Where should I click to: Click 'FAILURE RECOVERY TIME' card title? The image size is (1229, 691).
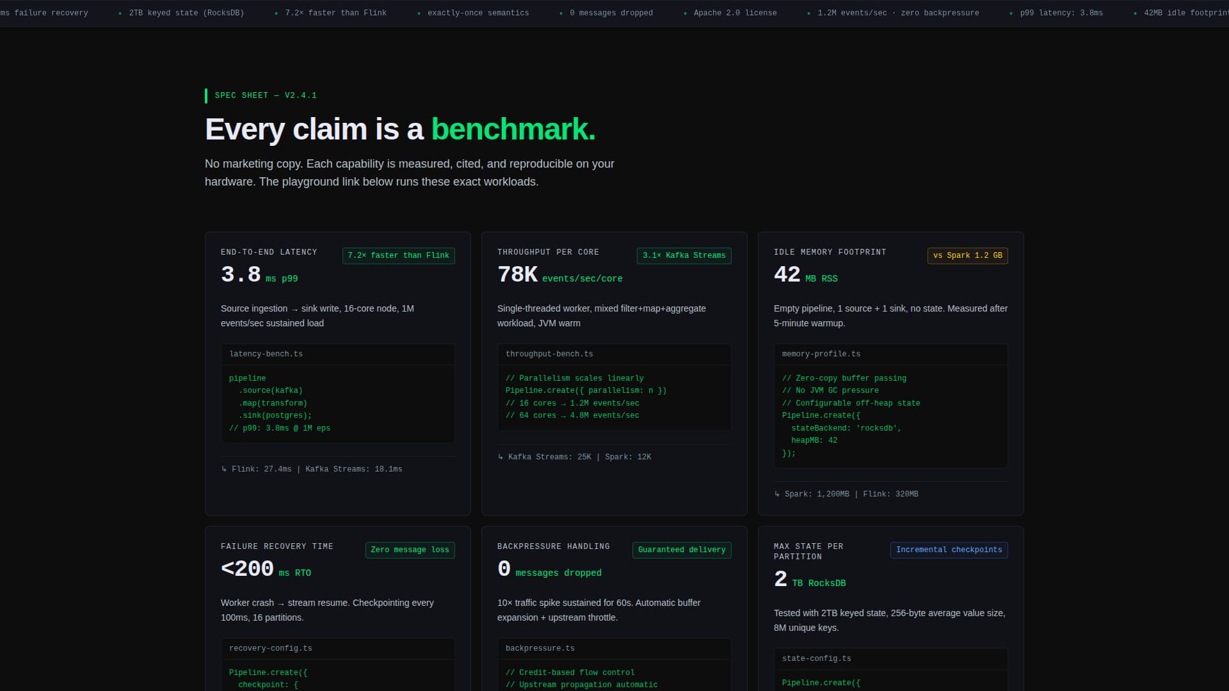tap(277, 547)
